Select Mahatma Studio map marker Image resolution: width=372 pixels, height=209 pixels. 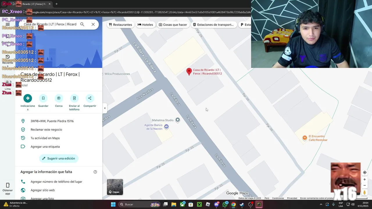coord(178,120)
